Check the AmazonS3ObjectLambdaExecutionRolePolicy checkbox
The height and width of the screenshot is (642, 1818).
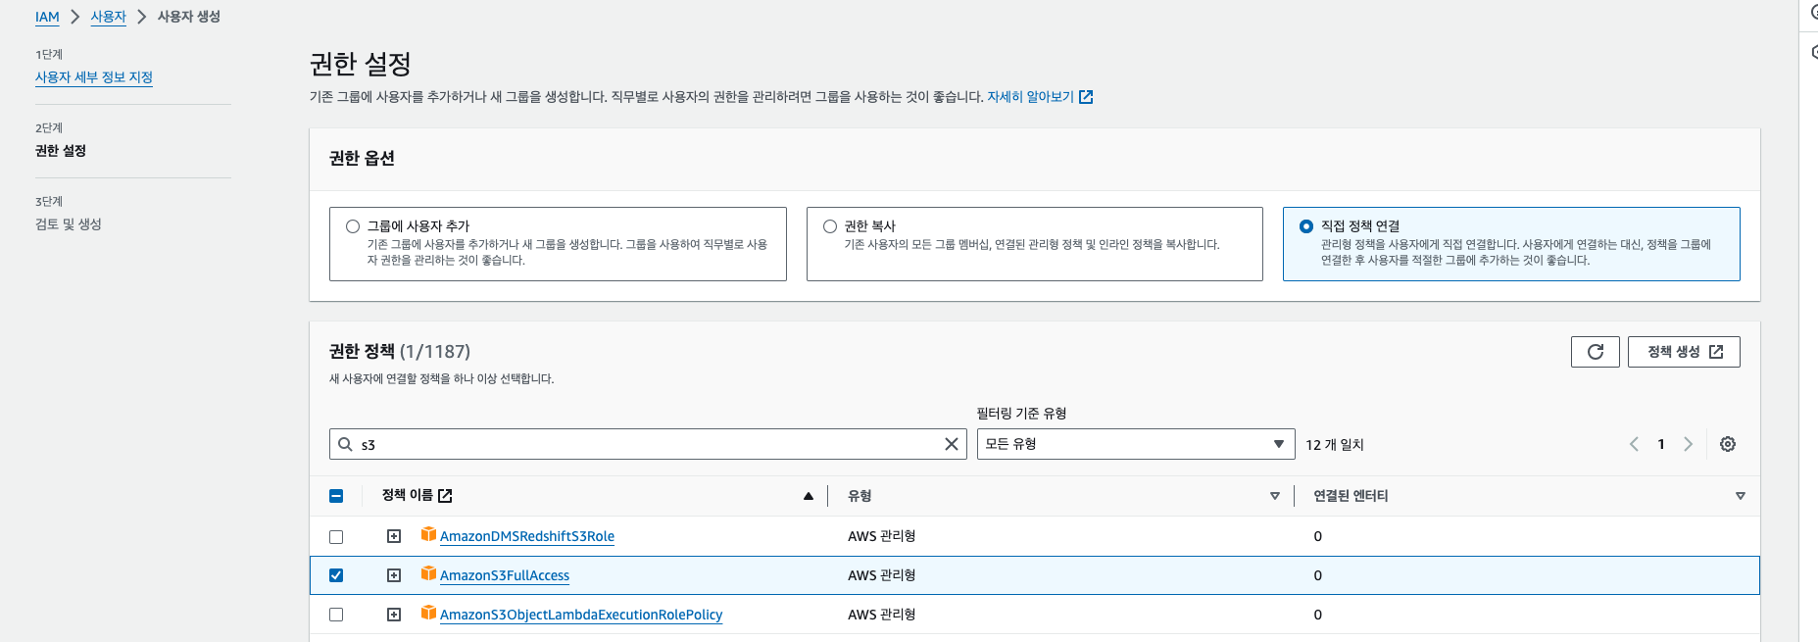coord(336,615)
